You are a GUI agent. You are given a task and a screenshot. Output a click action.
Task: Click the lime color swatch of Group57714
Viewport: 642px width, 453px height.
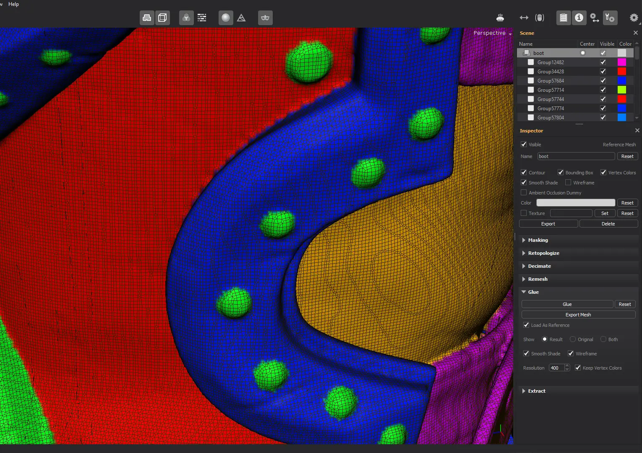point(622,90)
